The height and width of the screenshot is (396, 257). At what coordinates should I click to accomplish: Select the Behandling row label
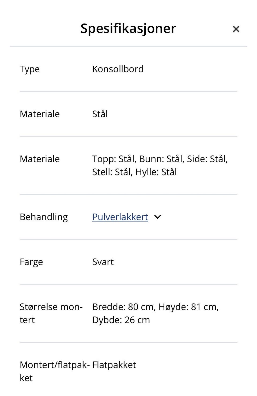pyautogui.click(x=44, y=217)
